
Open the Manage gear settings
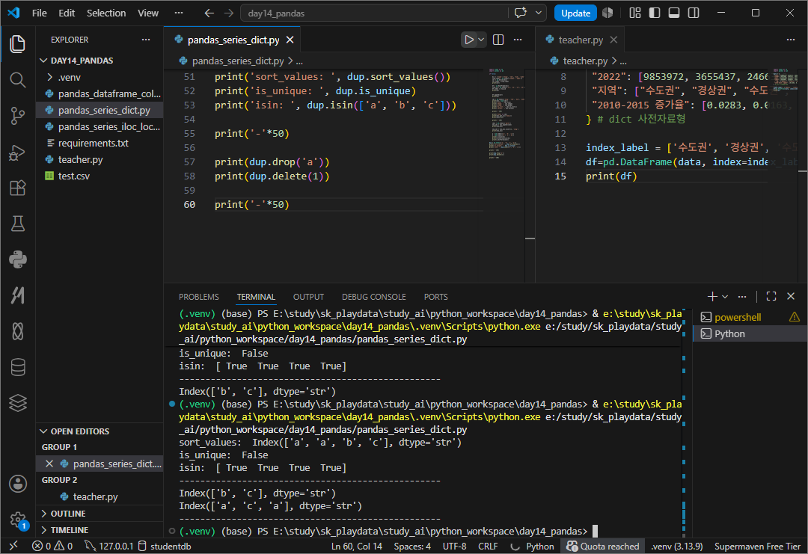pos(17,520)
